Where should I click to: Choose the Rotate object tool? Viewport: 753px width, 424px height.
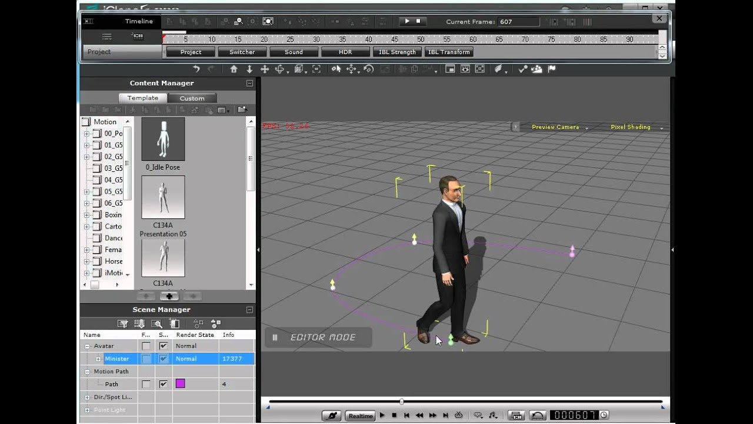(369, 69)
